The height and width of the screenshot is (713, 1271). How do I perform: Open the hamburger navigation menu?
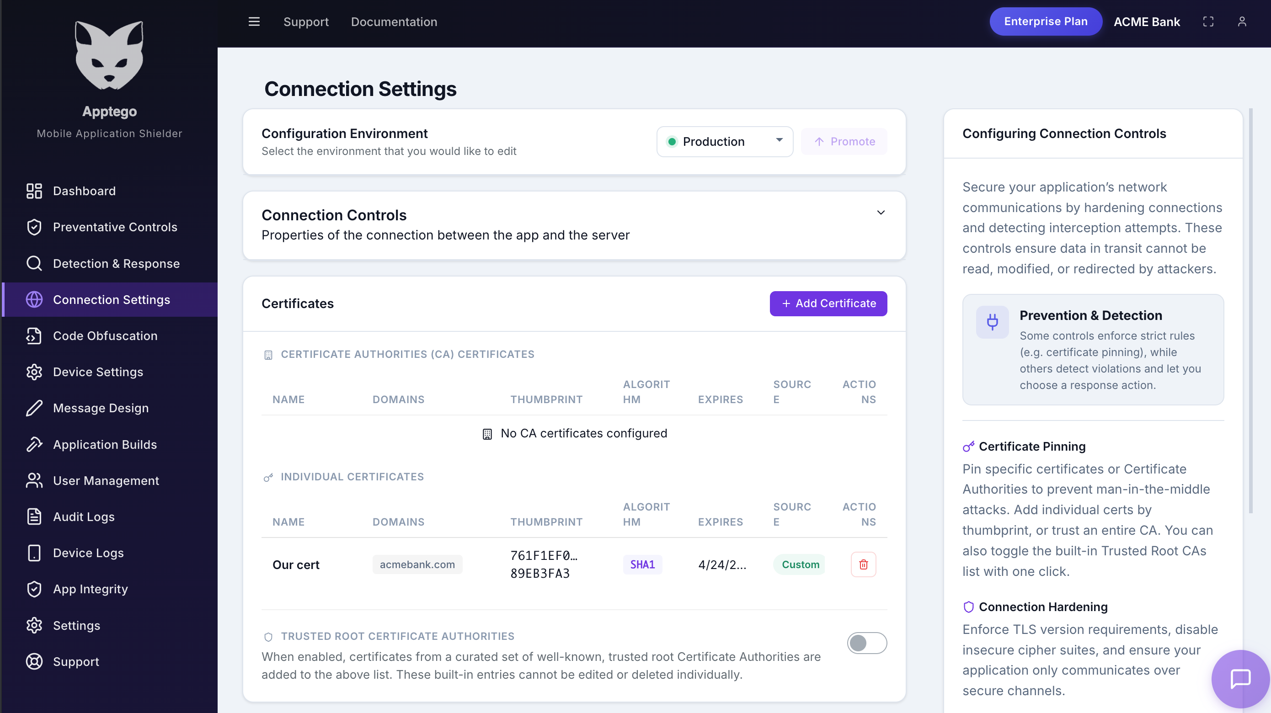pos(254,21)
